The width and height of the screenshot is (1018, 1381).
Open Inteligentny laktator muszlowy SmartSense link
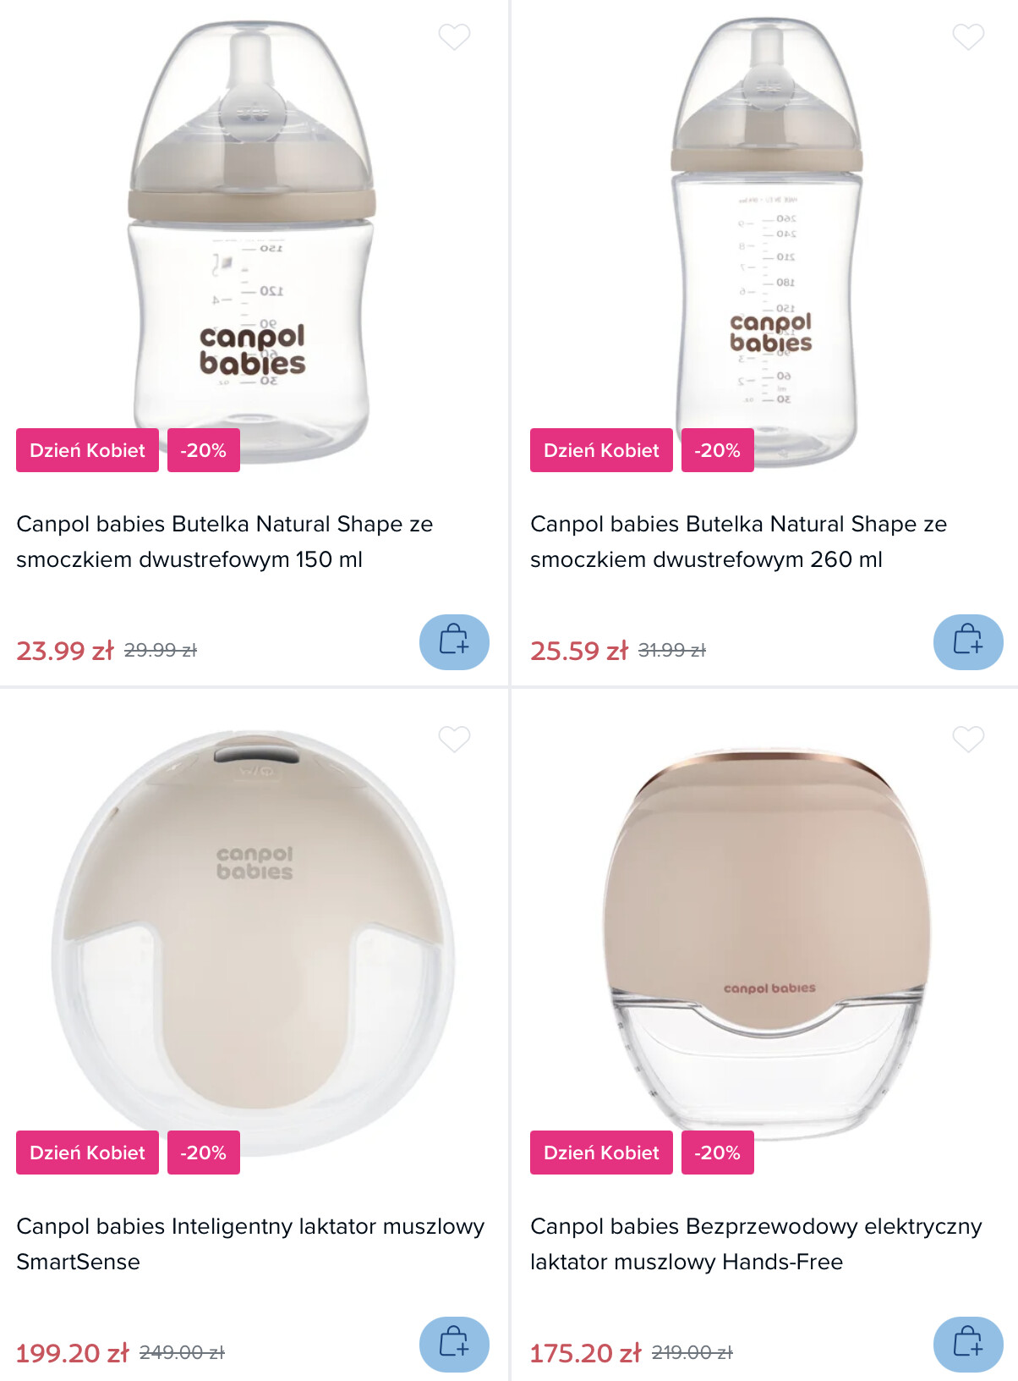tap(250, 1244)
